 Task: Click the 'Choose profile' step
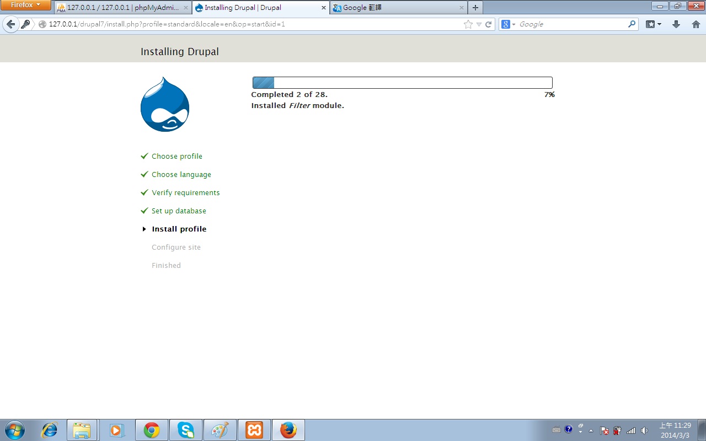[x=177, y=157]
